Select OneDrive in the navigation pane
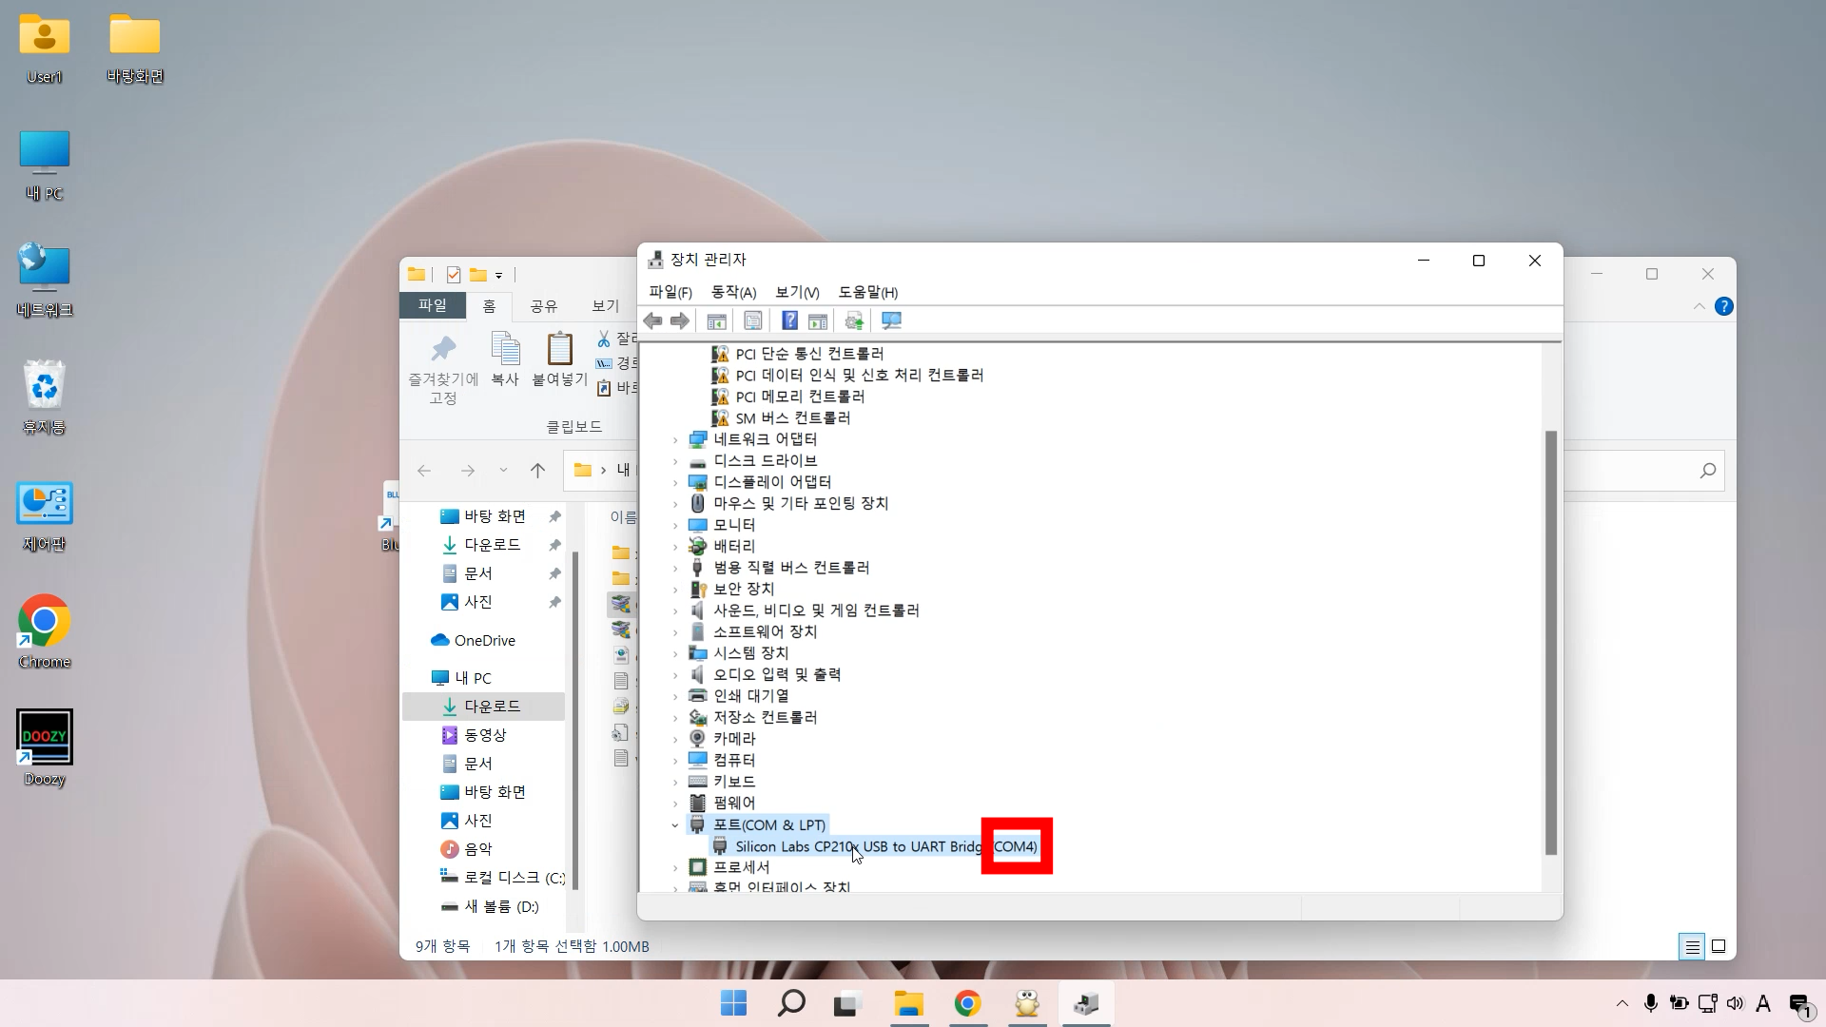The image size is (1826, 1027). click(x=483, y=640)
